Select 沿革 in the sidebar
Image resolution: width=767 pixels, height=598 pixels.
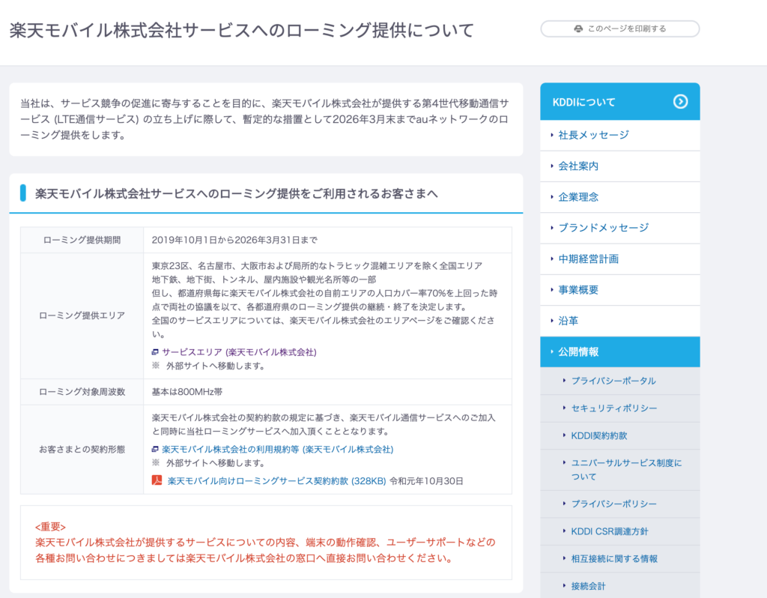click(619, 321)
